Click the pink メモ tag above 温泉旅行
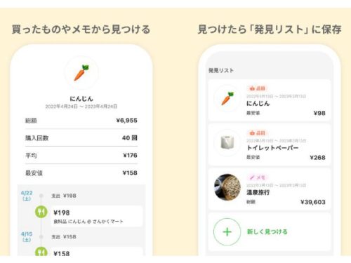The width and height of the screenshot is (351, 263). point(257,177)
